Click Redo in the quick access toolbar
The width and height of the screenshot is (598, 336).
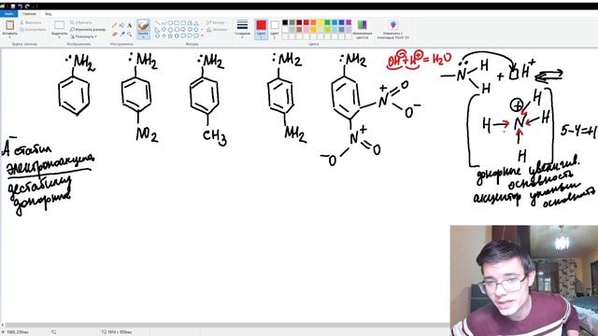point(27,7)
